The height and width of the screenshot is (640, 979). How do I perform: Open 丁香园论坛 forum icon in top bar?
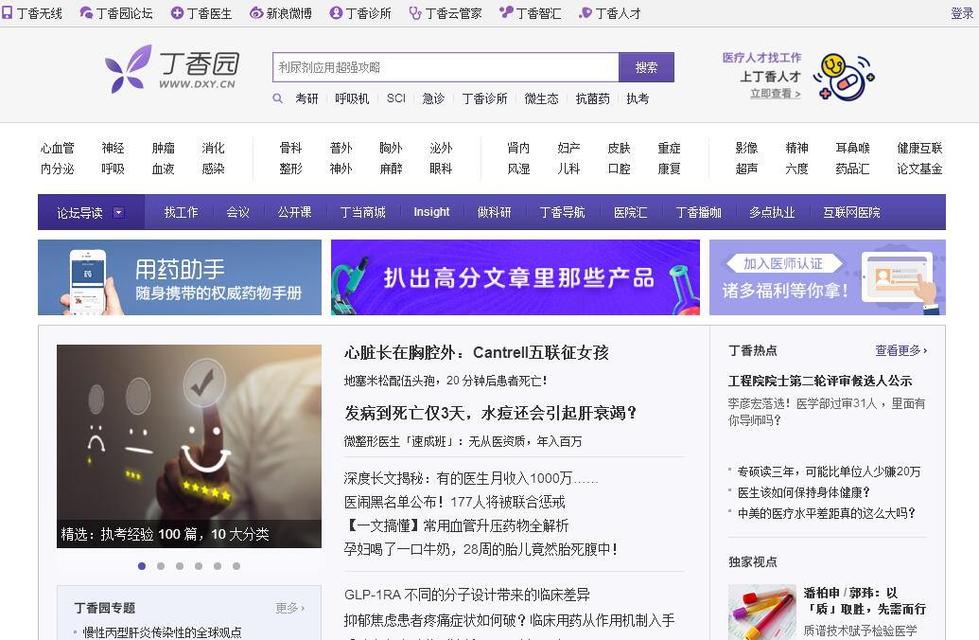pyautogui.click(x=87, y=13)
